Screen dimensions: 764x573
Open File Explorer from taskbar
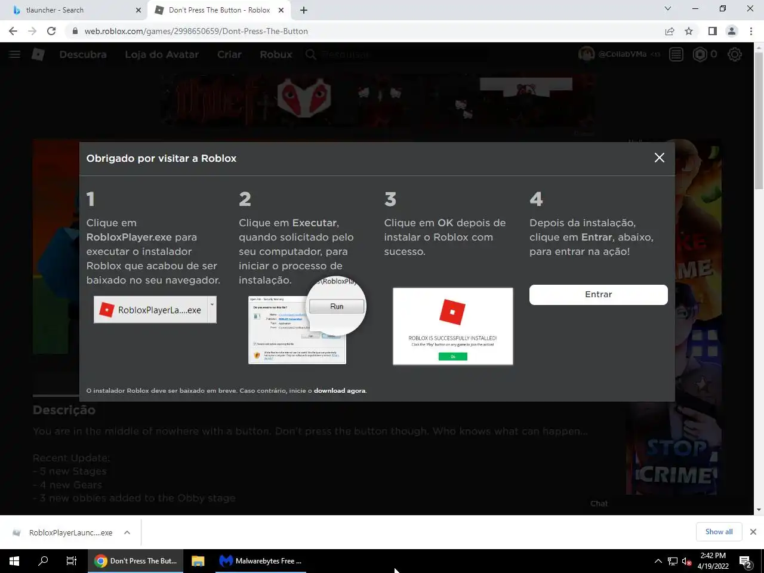coord(198,561)
